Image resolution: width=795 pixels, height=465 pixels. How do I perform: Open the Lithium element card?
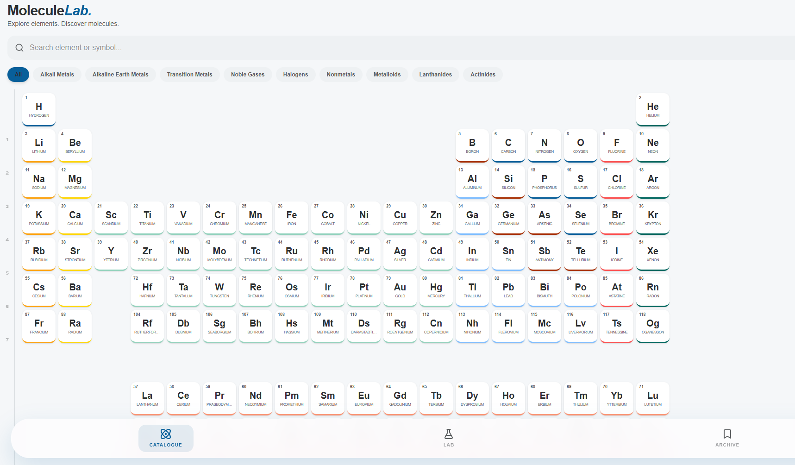click(39, 145)
